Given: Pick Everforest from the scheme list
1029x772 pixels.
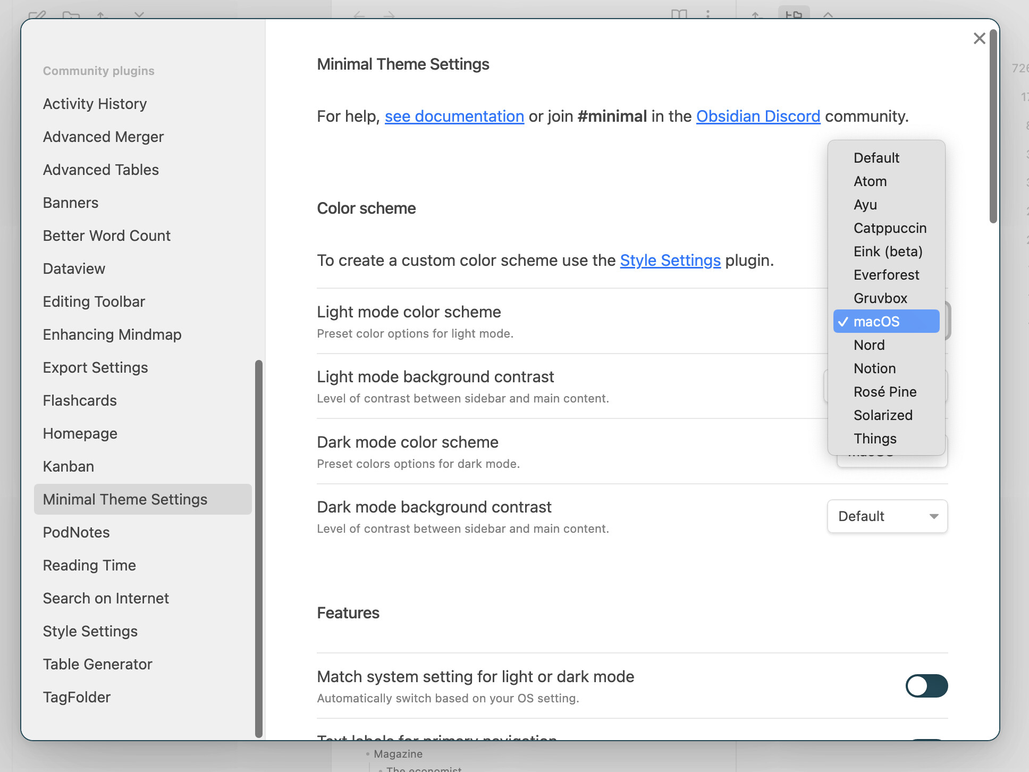Looking at the screenshot, I should coord(887,275).
